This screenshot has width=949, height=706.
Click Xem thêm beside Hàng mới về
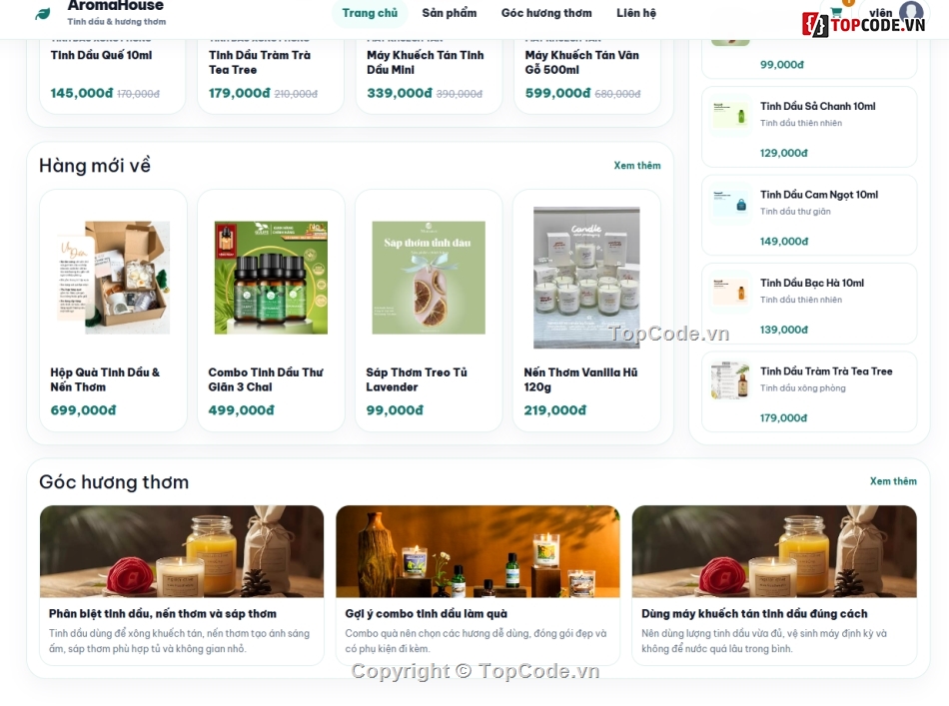[x=637, y=165]
